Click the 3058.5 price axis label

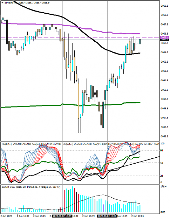tap(165, 108)
